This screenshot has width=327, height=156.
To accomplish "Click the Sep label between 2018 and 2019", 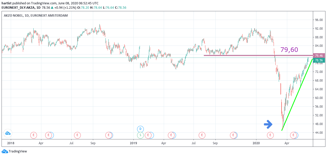I will [93, 143].
